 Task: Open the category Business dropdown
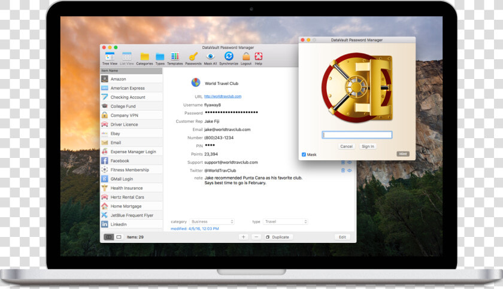212,222
